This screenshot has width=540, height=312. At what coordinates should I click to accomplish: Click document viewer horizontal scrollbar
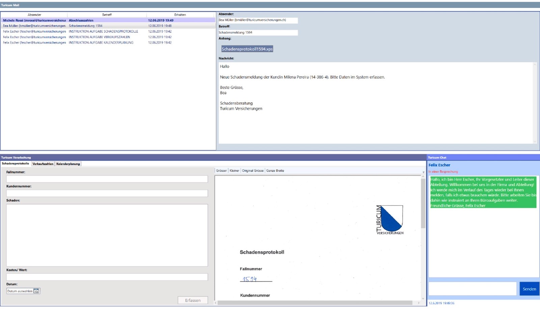(x=315, y=303)
